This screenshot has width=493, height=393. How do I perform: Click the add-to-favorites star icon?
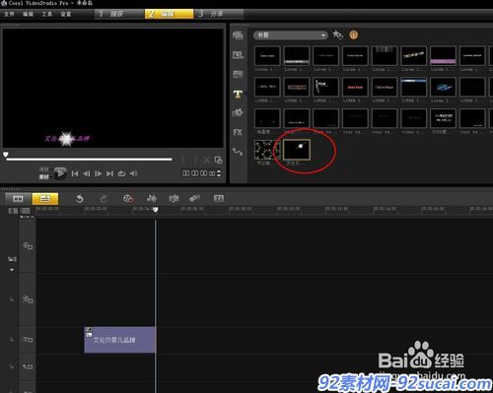337,34
